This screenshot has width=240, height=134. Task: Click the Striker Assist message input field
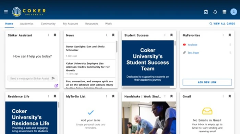click(29, 78)
